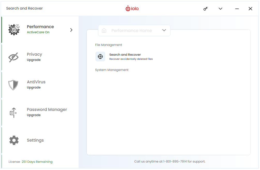The height and width of the screenshot is (170, 260).
Task: Select Performance in the sidebar
Action: click(40, 30)
